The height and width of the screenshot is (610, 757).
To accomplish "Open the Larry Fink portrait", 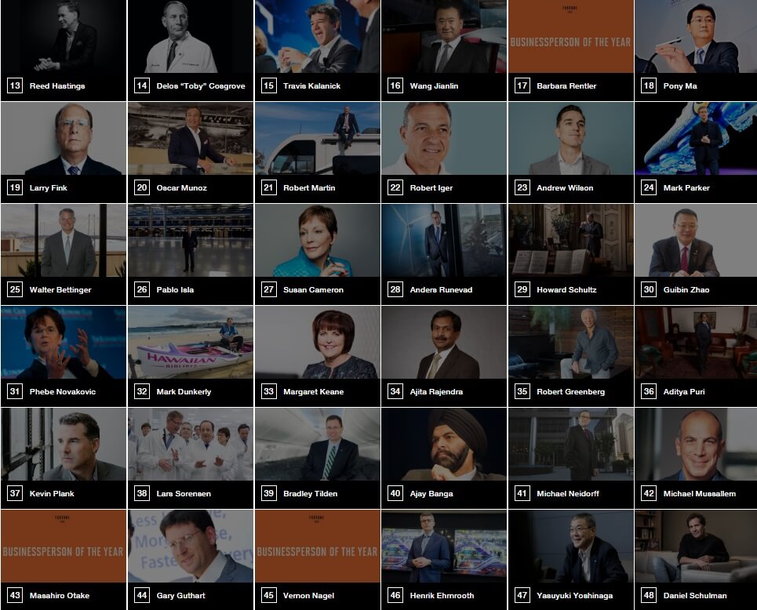I will tap(64, 139).
